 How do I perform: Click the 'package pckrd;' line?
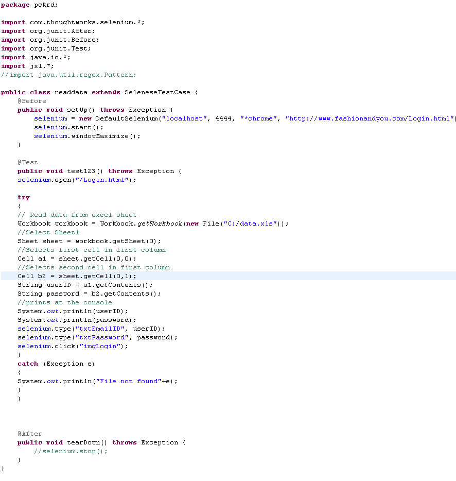click(x=29, y=5)
